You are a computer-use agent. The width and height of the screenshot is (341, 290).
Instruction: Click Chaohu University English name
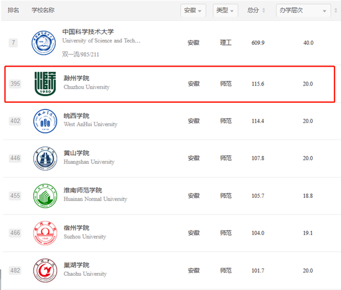pos(85,273)
